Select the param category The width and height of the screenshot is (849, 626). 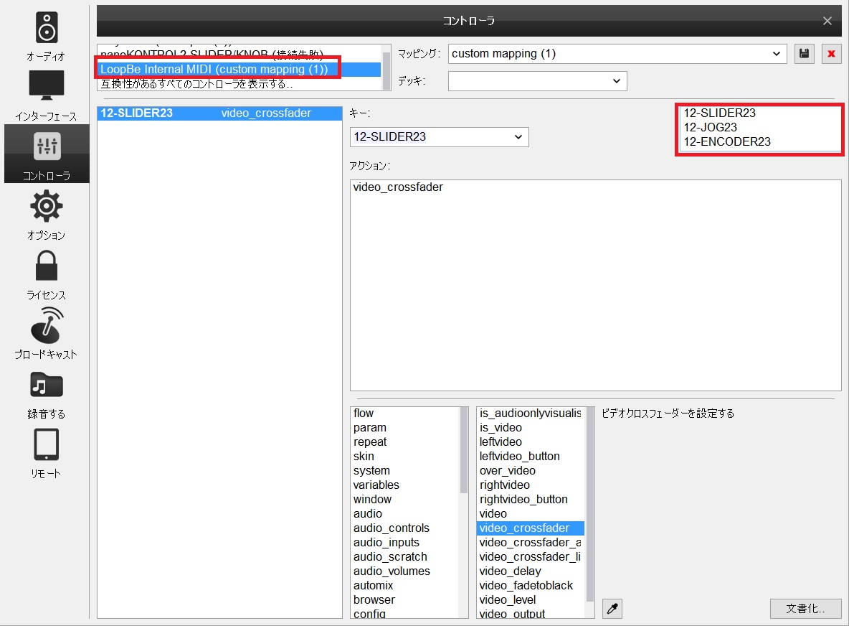405,428
